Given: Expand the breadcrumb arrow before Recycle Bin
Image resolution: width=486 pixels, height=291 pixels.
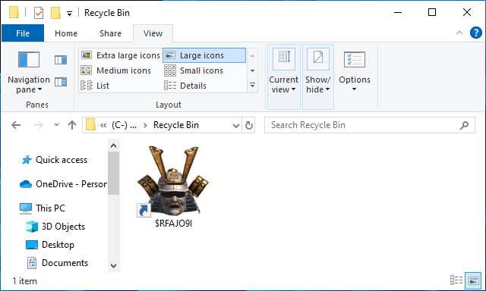Looking at the screenshot, I should pos(145,125).
